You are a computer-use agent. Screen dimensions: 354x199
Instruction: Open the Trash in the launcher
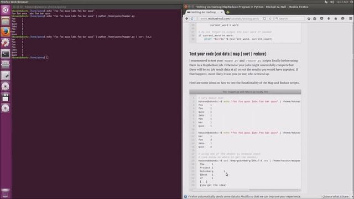pyautogui.click(x=6, y=193)
